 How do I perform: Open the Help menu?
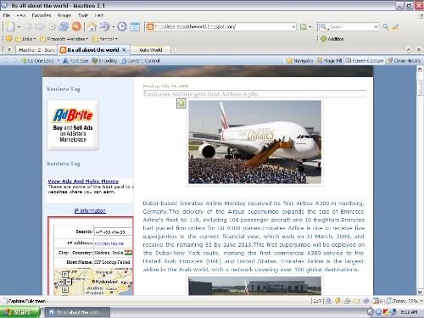tap(99, 15)
